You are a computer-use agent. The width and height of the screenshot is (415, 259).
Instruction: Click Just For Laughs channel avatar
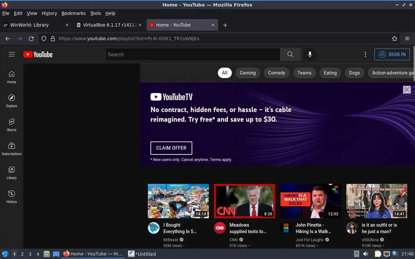pyautogui.click(x=286, y=228)
